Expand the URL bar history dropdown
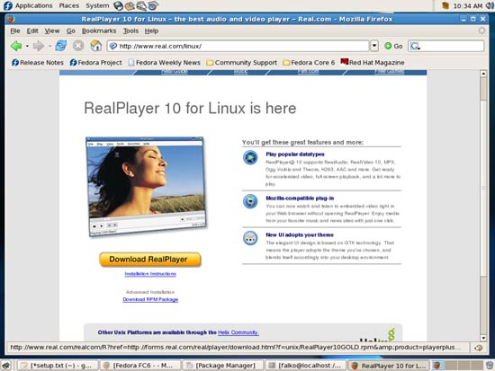 (x=374, y=46)
